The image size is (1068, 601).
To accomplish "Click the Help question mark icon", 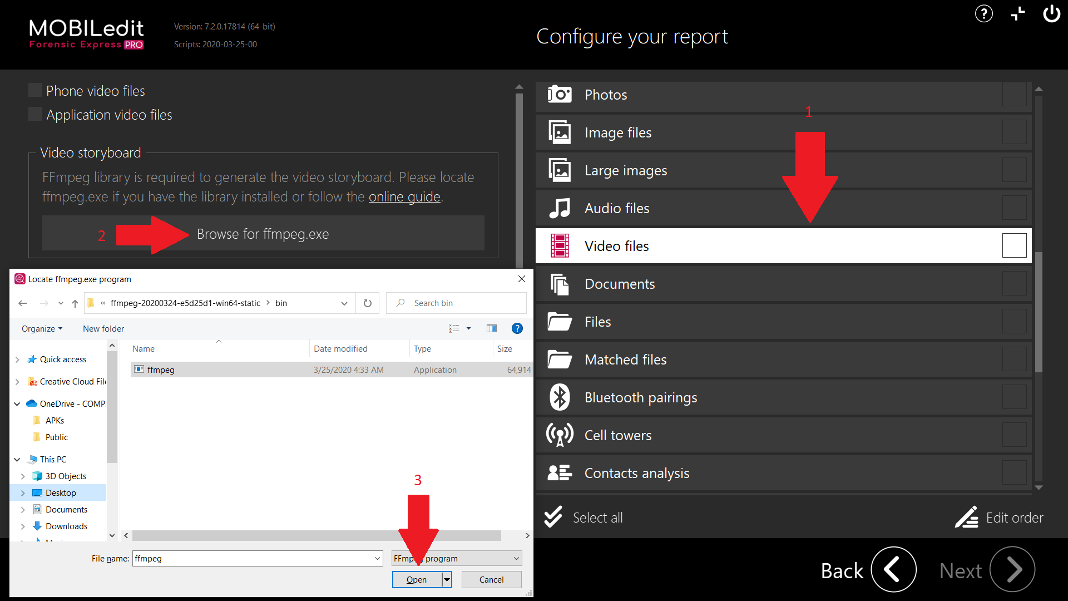I will (x=983, y=14).
